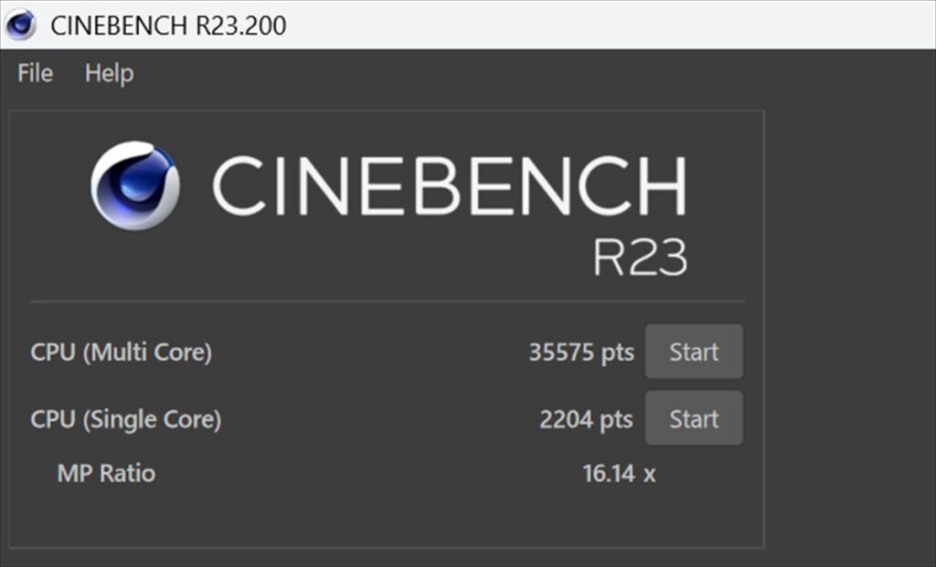The image size is (936, 567).
Task: Click the Cinebench sphere logo in banner
Action: (x=134, y=185)
